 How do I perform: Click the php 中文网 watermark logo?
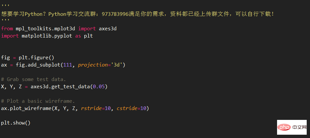click(x=292, y=127)
